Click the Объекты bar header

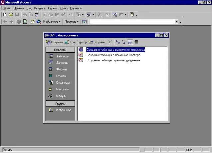(x=60, y=50)
